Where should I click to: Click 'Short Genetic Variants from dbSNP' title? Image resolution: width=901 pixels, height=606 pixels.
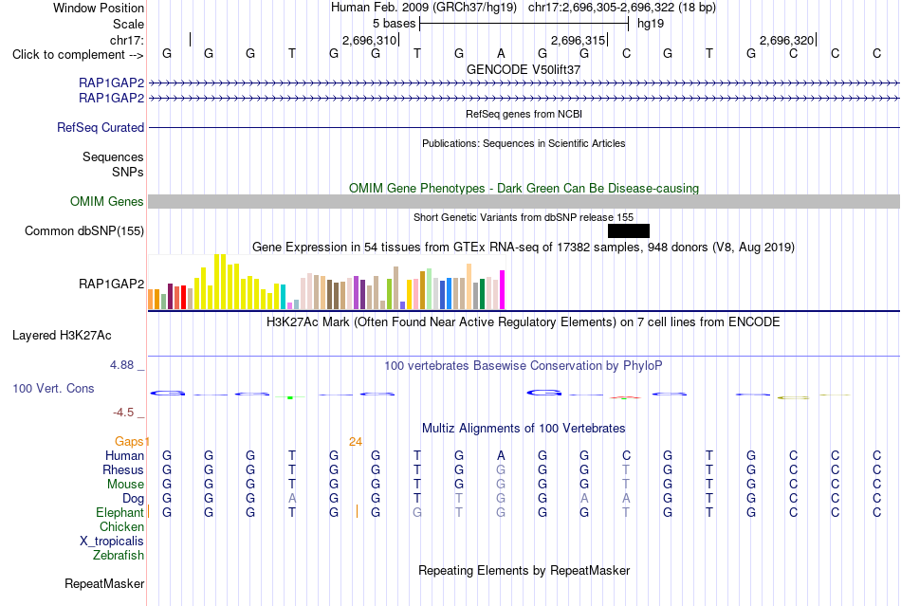tap(524, 217)
